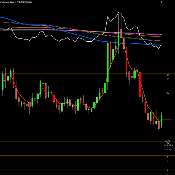Click the 'in 5 Days' caption
The width and height of the screenshot is (175, 175).
[x=168, y=149]
